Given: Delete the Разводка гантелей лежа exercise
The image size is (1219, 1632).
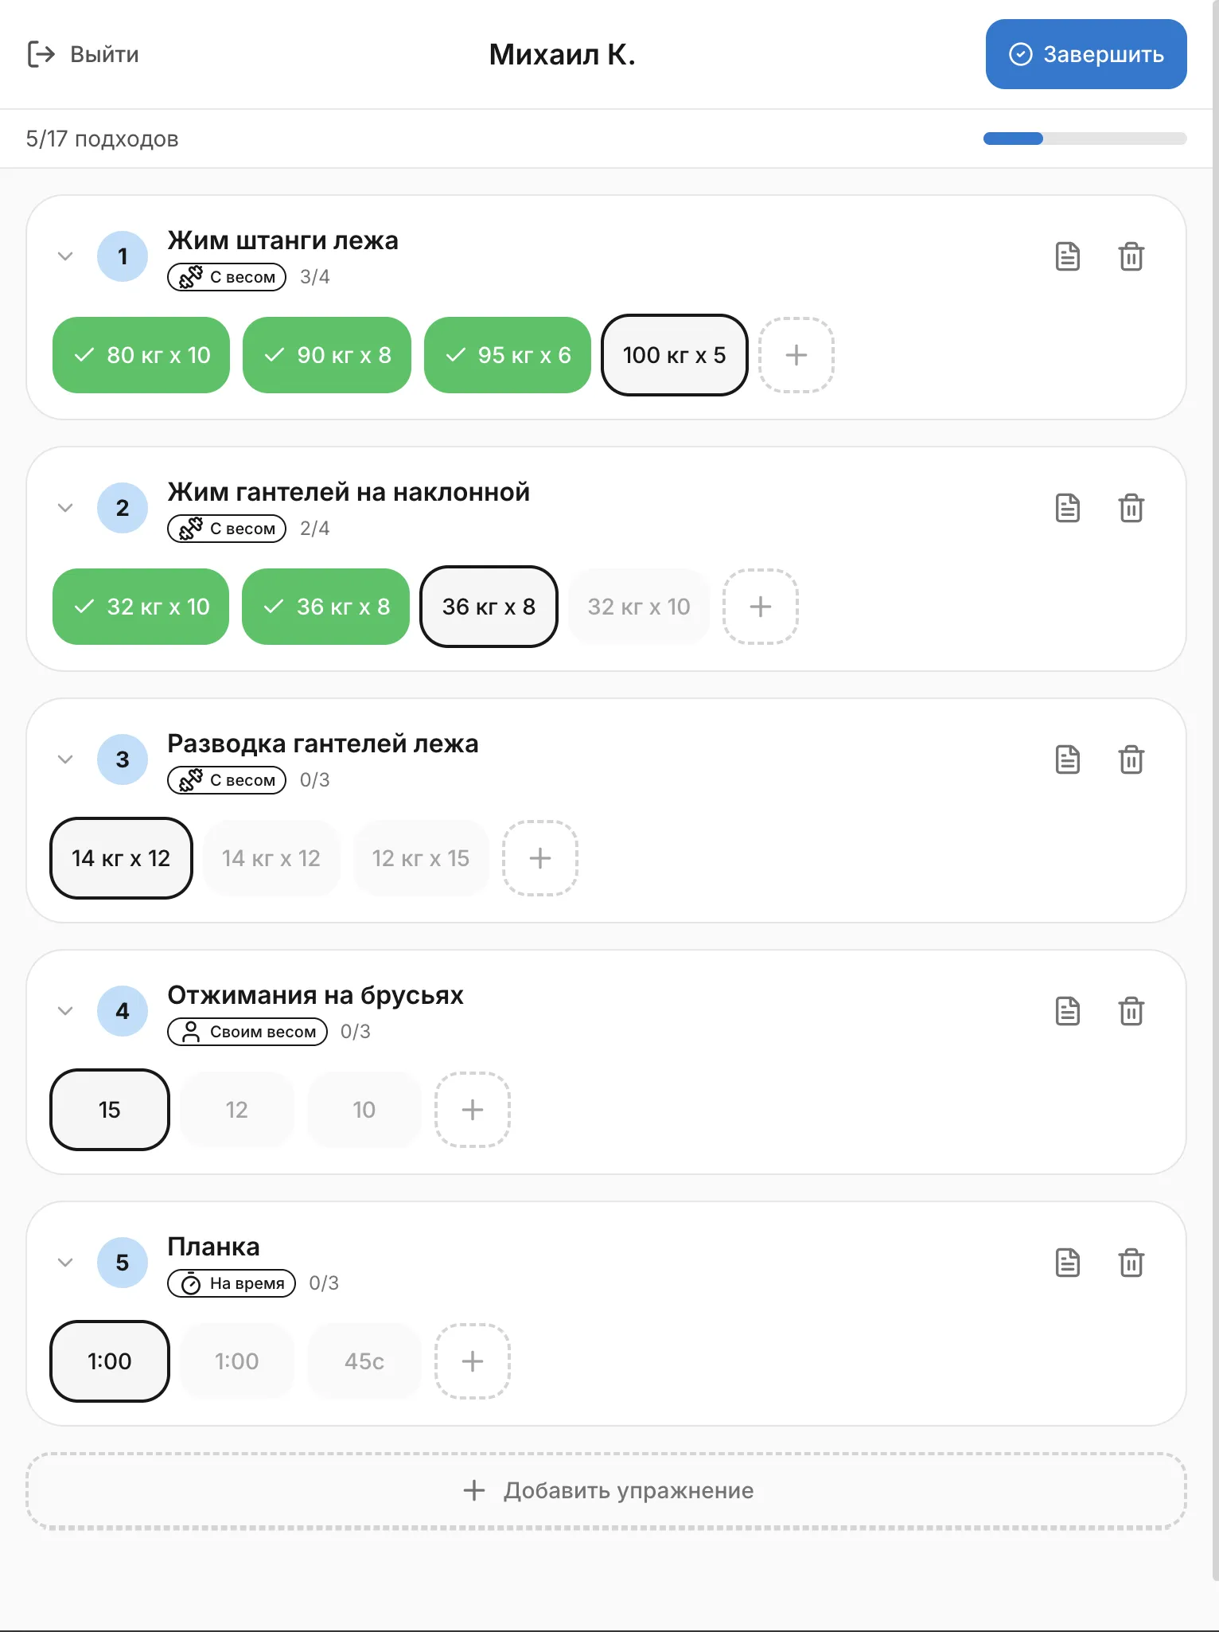Looking at the screenshot, I should point(1131,759).
